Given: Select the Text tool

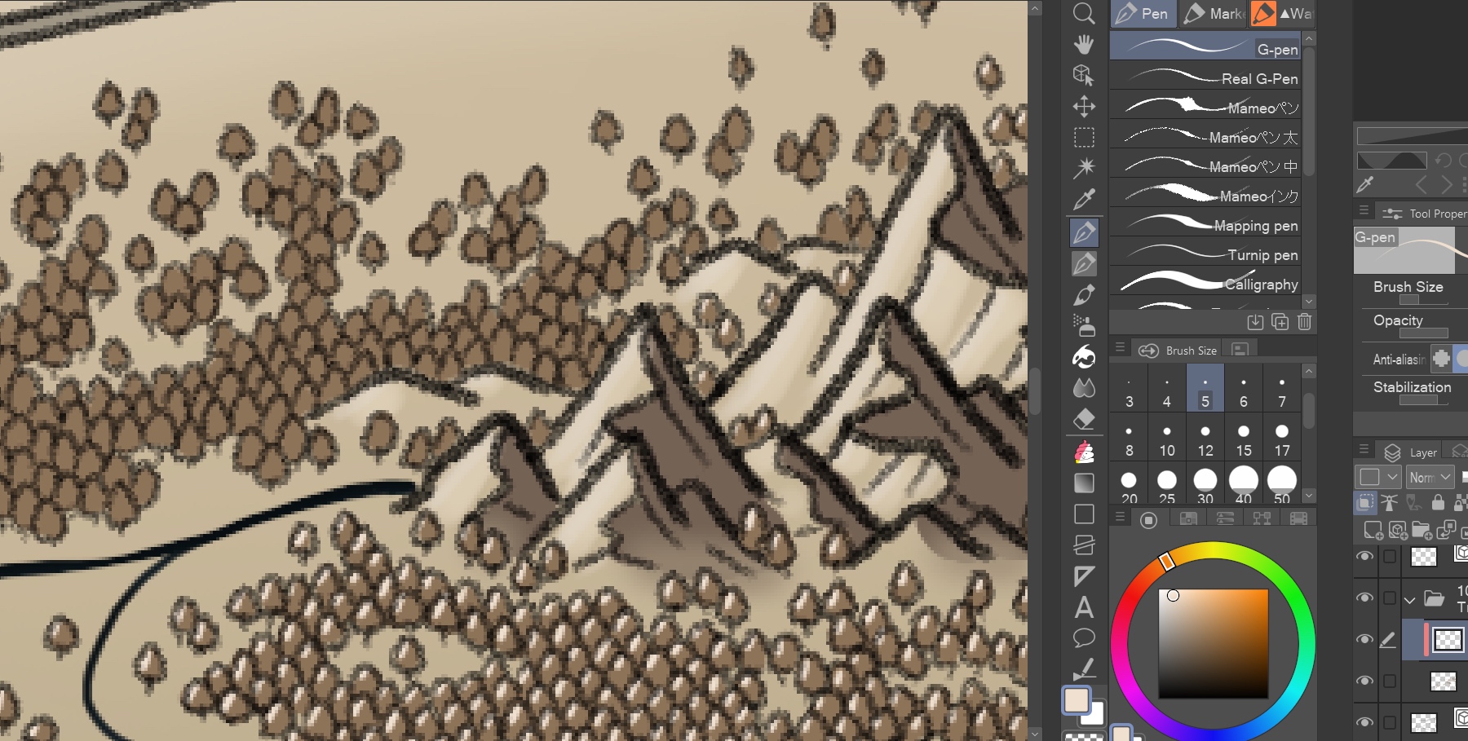Looking at the screenshot, I should 1084,607.
